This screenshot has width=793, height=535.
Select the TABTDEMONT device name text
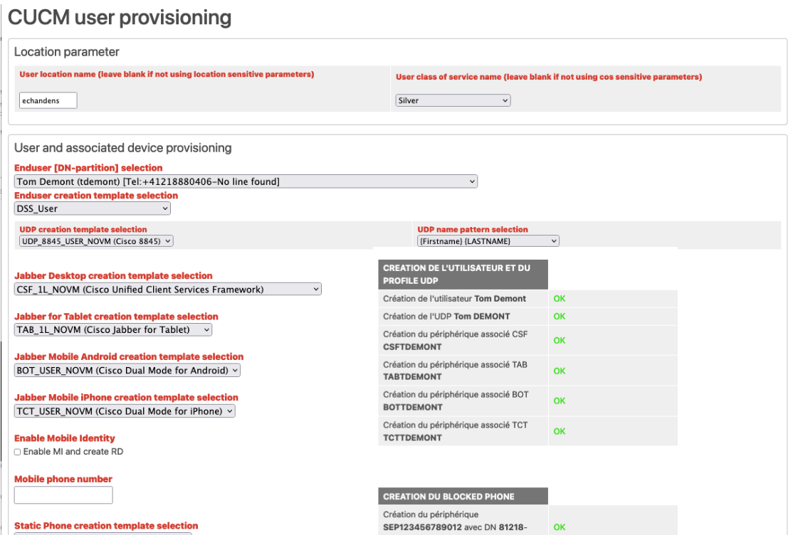412,377
